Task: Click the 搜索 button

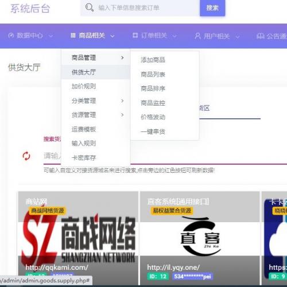Action: click(212, 8)
